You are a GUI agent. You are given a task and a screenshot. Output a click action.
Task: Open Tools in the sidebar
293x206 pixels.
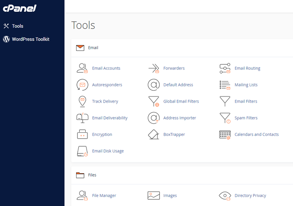pos(17,26)
